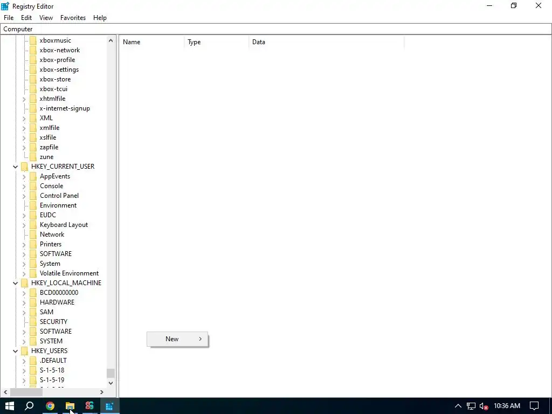Expand the xhtmlfile key
The height and width of the screenshot is (414, 552).
pos(24,99)
